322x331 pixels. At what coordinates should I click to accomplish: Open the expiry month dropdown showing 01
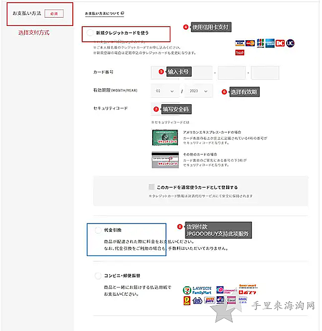[165, 91]
